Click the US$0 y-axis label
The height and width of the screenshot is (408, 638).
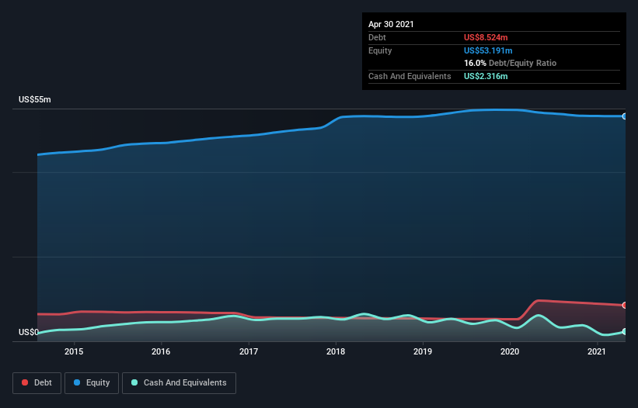[29, 332]
